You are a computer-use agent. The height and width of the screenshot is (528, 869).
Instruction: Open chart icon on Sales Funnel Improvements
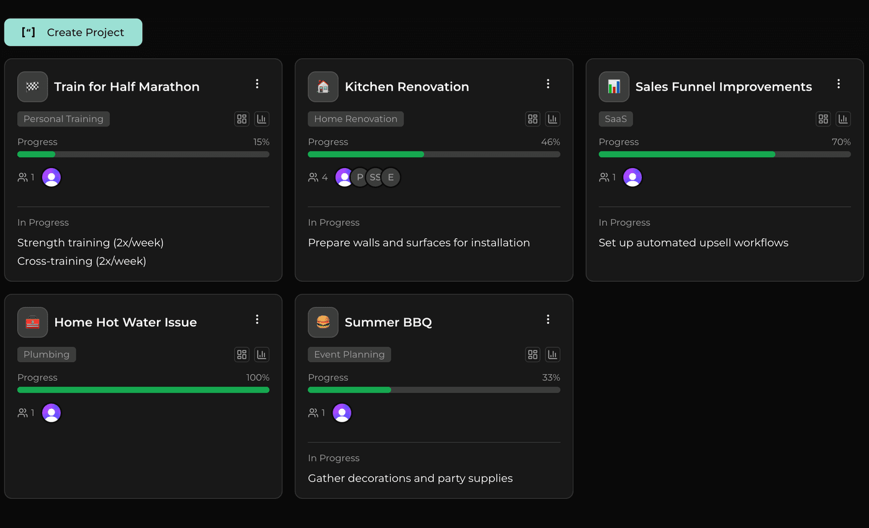(x=843, y=119)
